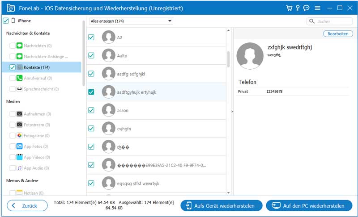Image resolution: width=358 pixels, height=217 pixels.
Task: Click Aufs Gerät wiederherstellen button
Action: pos(221,206)
